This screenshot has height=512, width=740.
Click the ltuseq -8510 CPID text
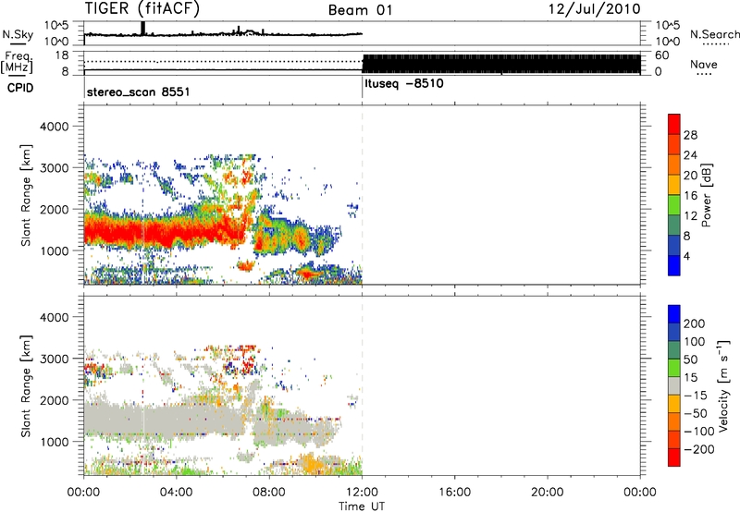[404, 83]
